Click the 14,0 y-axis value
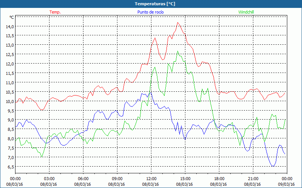The height and width of the screenshot is (188, 302). pos(10,26)
